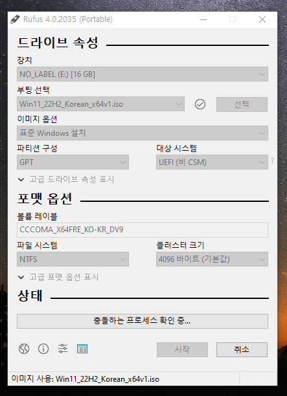Close the Rufus window
This screenshot has width=287, height=396.
(x=262, y=19)
